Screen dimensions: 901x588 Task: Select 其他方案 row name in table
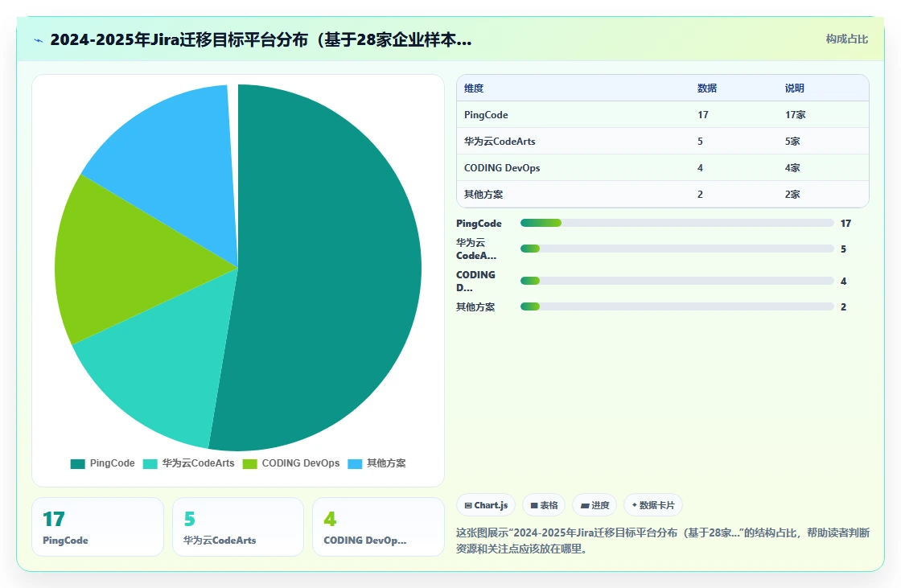(x=483, y=195)
